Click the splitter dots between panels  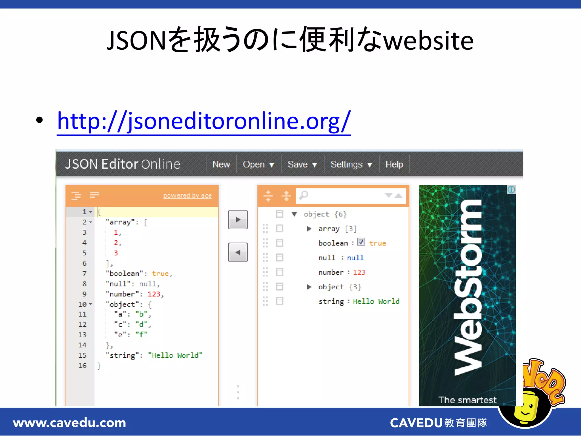pyautogui.click(x=238, y=392)
